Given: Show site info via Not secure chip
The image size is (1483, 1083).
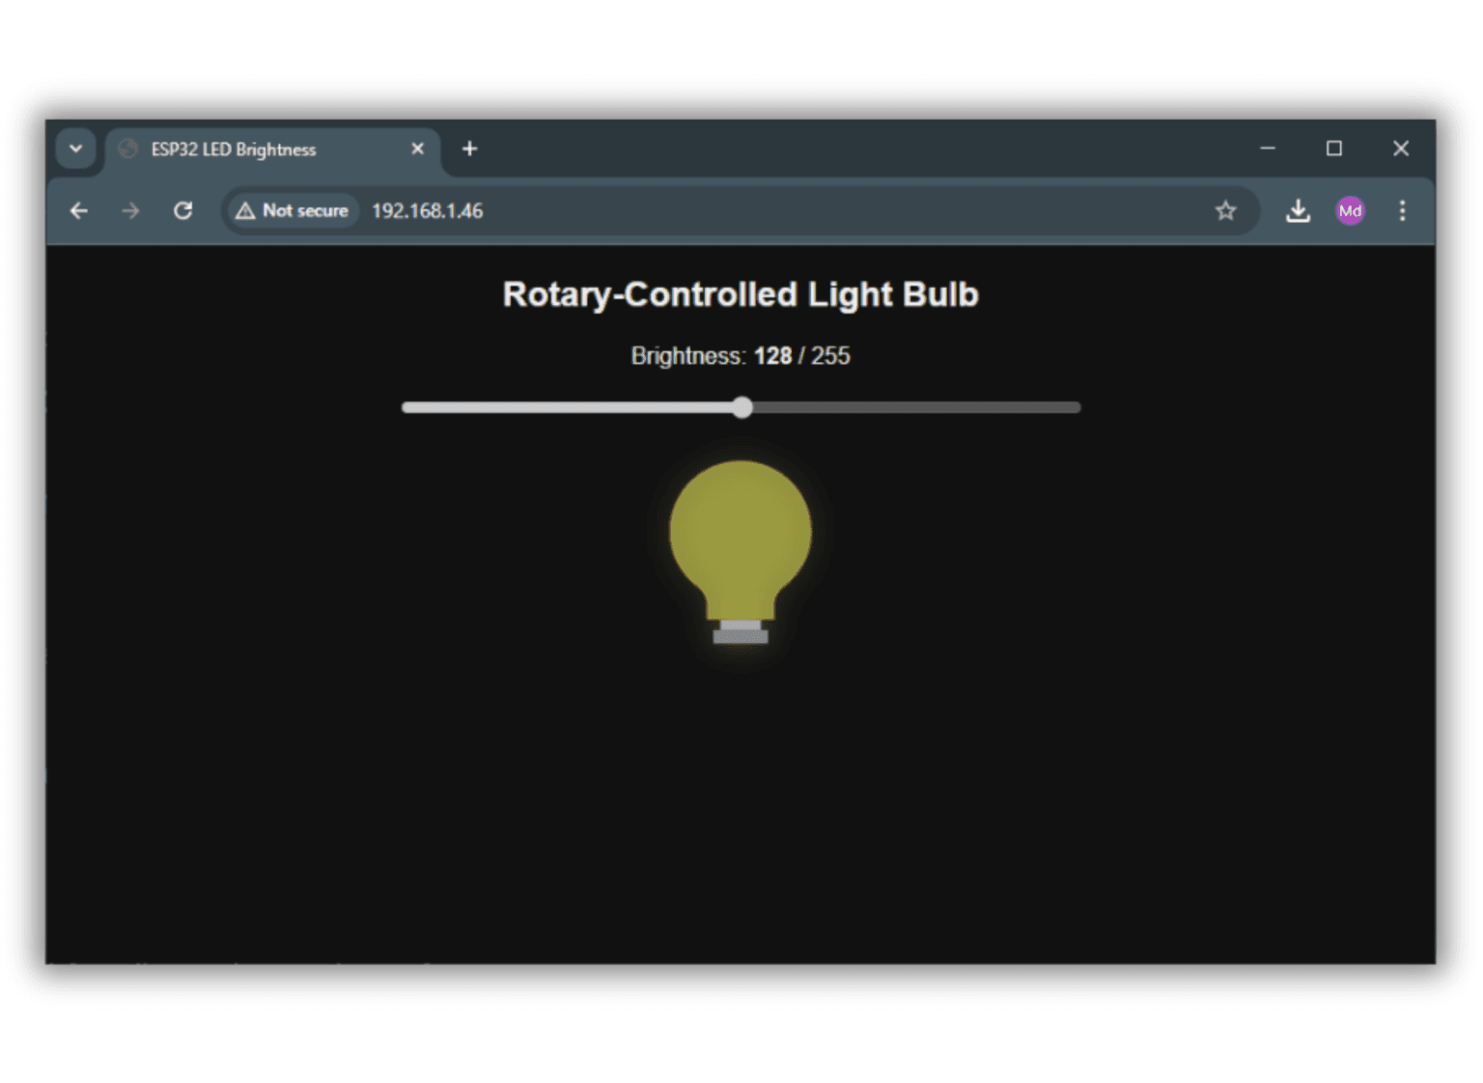Looking at the screenshot, I should tap(293, 210).
